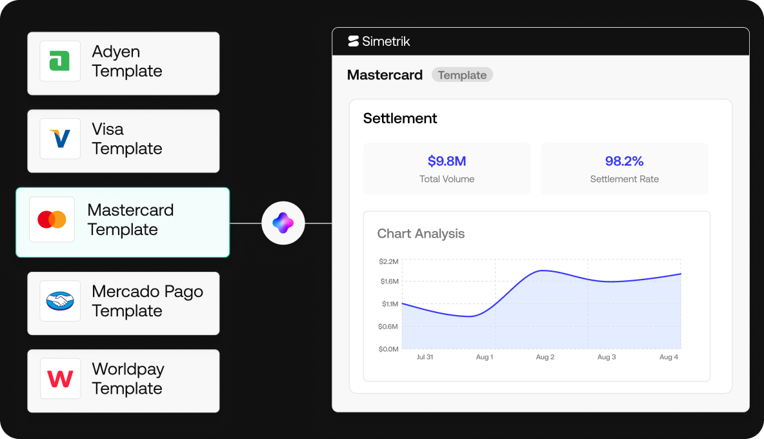Click the Jul 31 label on chart axis
Screen dimensions: 764x439
coord(425,357)
